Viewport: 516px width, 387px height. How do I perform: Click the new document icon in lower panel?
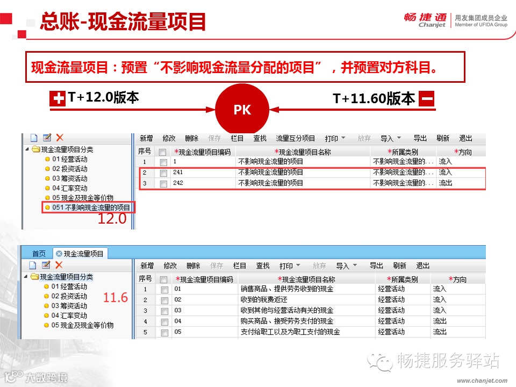[33, 265]
